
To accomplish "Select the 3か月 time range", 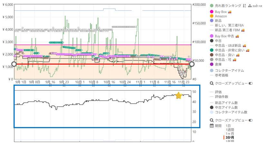I will (230, 138).
